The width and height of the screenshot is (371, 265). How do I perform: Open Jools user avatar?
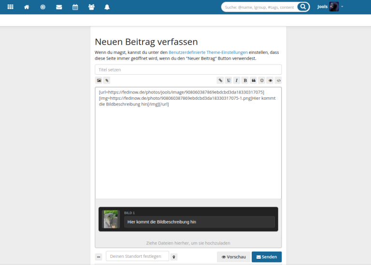334,7
